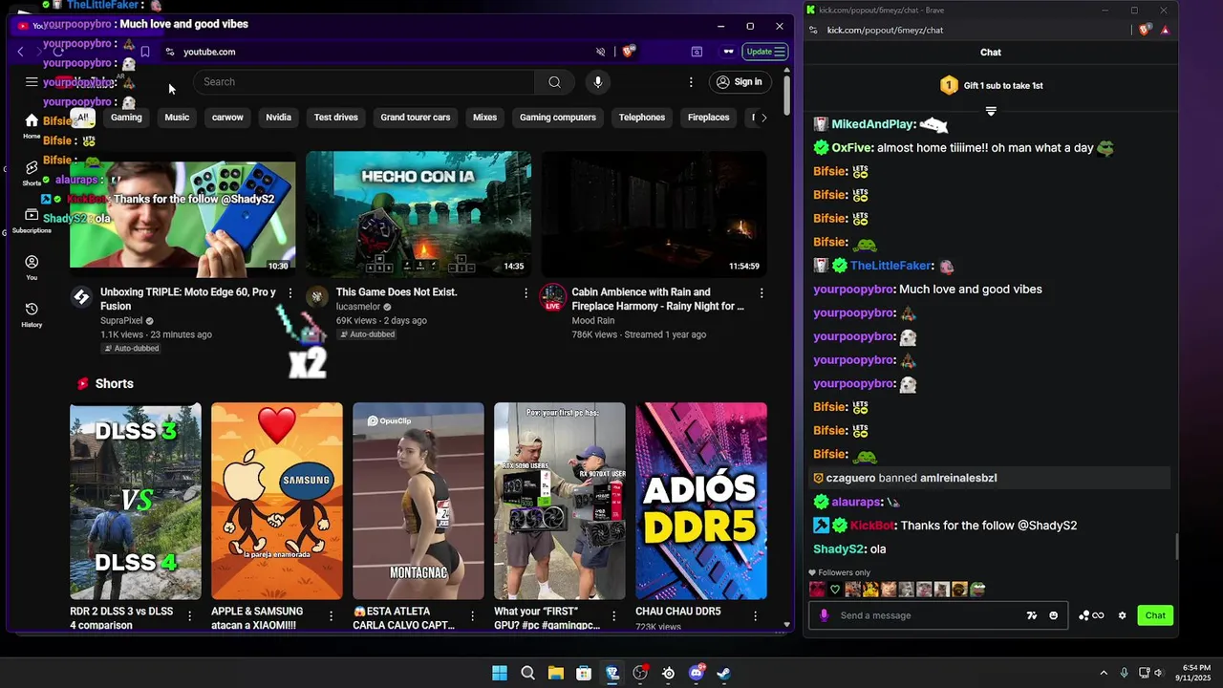
Task: Open File Explorer from the taskbar
Action: [x=556, y=673]
